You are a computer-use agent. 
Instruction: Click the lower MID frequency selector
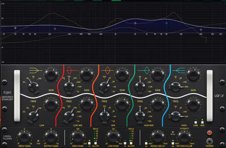pos(104,116)
